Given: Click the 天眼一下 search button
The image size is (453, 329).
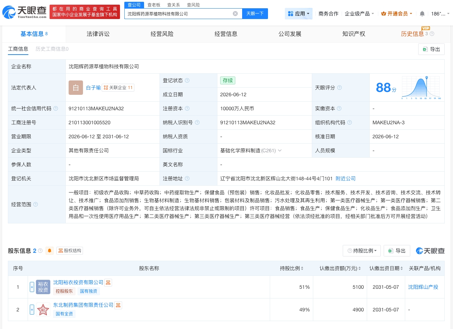Looking at the screenshot, I should click(255, 14).
